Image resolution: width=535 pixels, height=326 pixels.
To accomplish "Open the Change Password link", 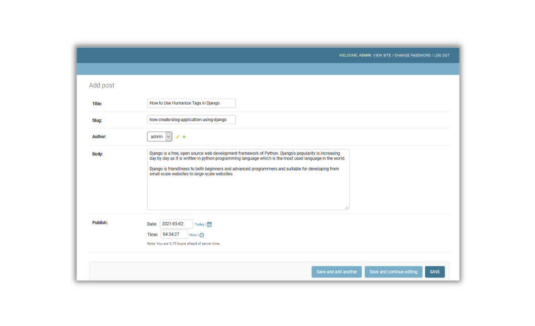I will [412, 55].
